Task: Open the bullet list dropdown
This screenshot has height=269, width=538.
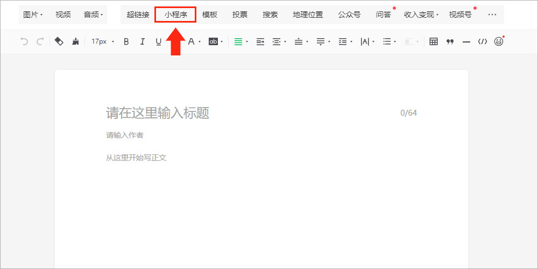Action: click(x=390, y=41)
